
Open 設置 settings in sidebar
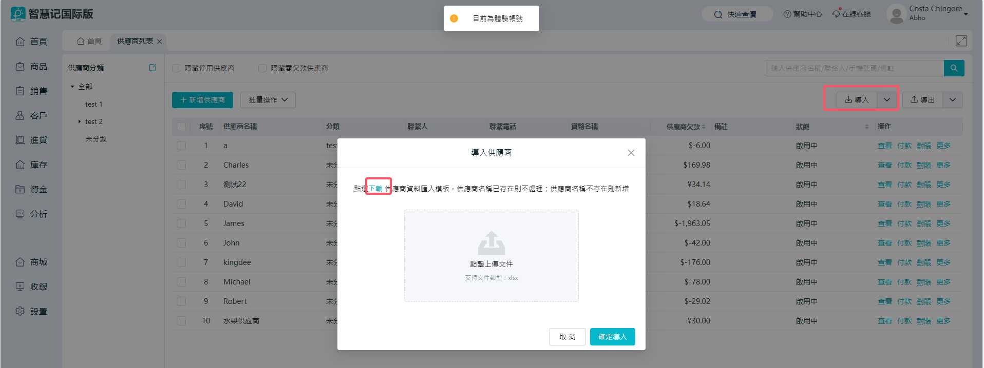(x=32, y=311)
